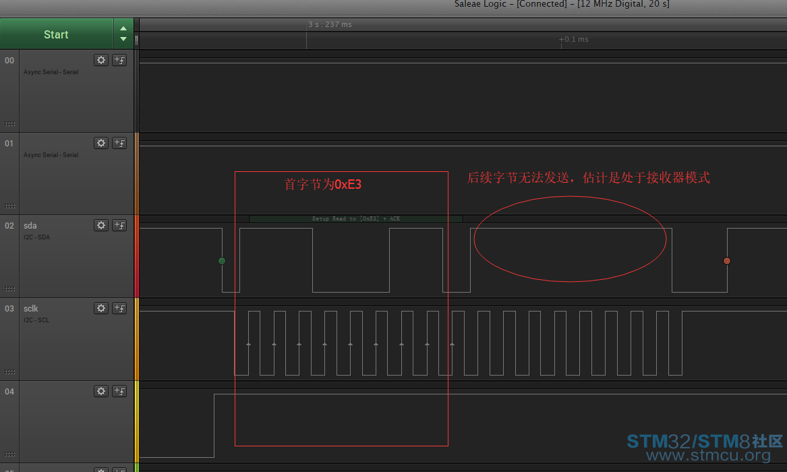Viewport: 787px width, 472px height.
Task: Click the down arrow beside Start
Action: tap(123, 39)
